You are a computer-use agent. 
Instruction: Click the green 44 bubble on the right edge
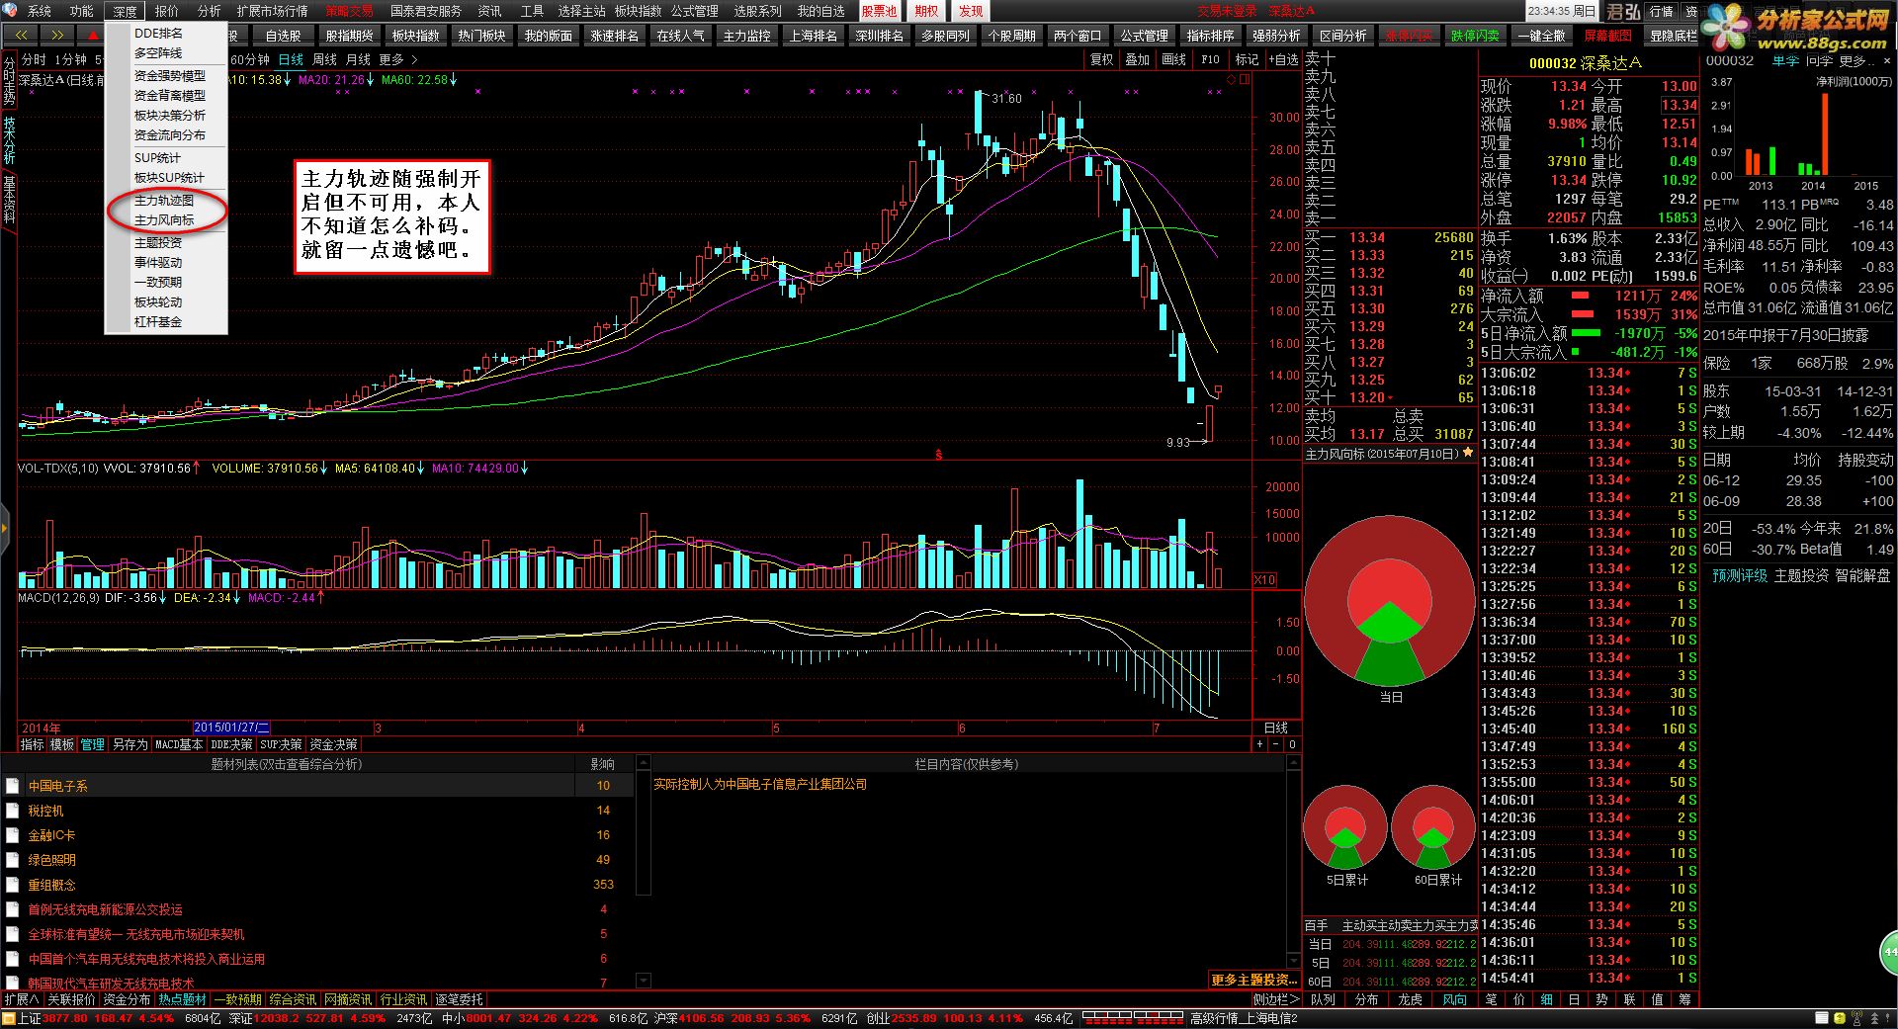pos(1888,952)
